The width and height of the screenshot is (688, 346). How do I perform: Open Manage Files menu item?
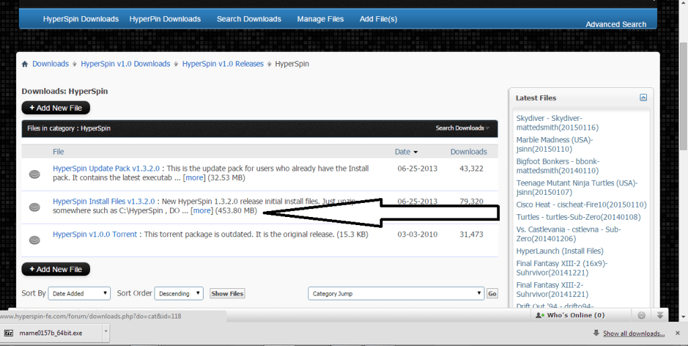(320, 19)
